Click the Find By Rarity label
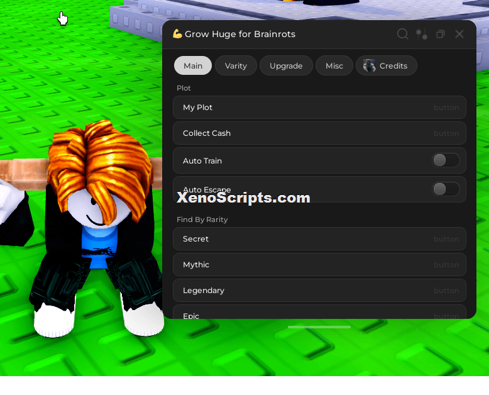The image size is (489, 395). (202, 220)
